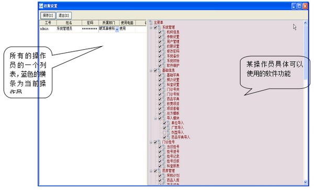
Task: Sort by the 所属部门 column header
Action: click(109, 23)
